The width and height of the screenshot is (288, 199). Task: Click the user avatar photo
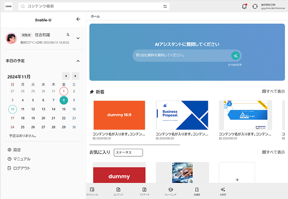pos(11,38)
